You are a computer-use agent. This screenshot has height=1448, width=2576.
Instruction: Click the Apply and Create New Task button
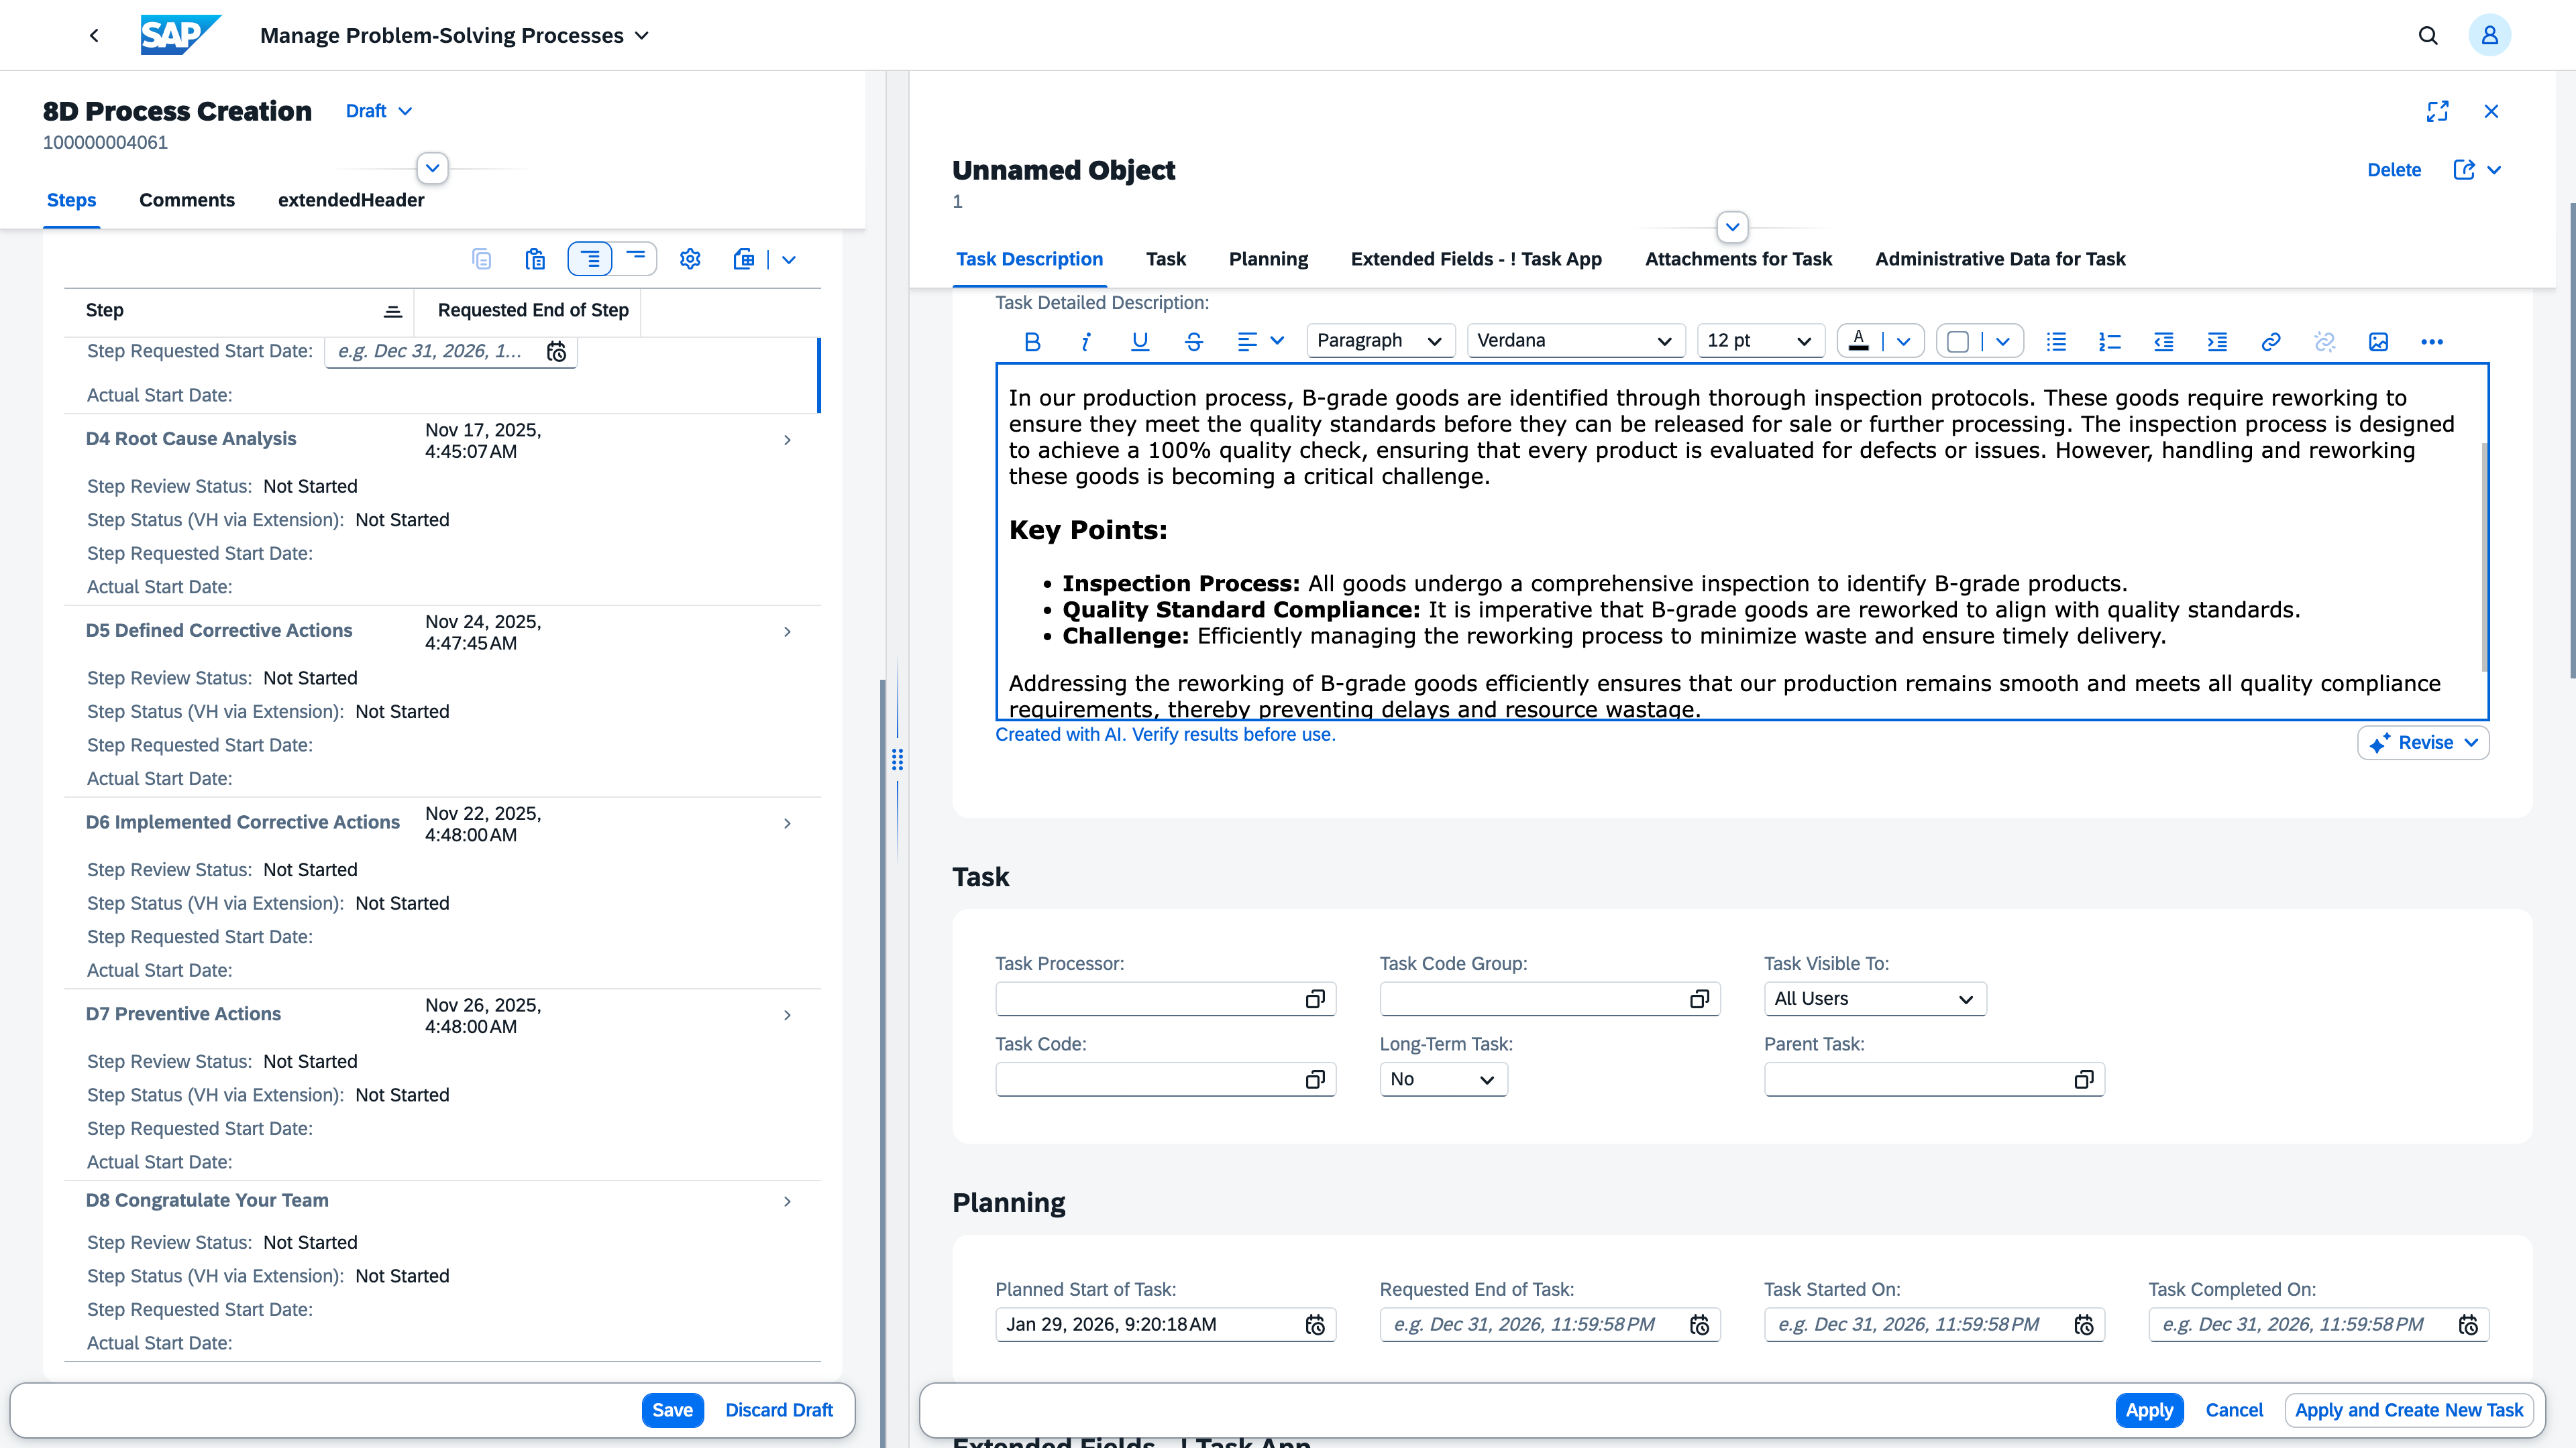tap(2408, 1410)
